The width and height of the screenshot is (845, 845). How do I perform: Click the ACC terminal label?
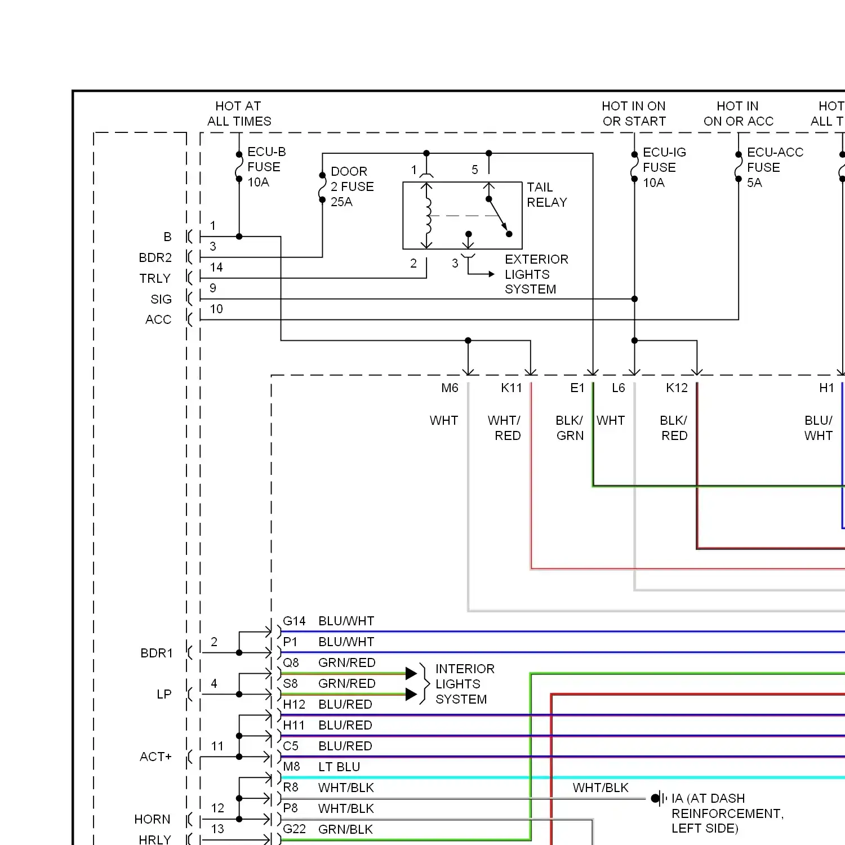pos(158,319)
